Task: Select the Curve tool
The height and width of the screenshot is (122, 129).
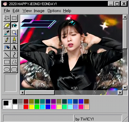Action: (x=14, y=55)
